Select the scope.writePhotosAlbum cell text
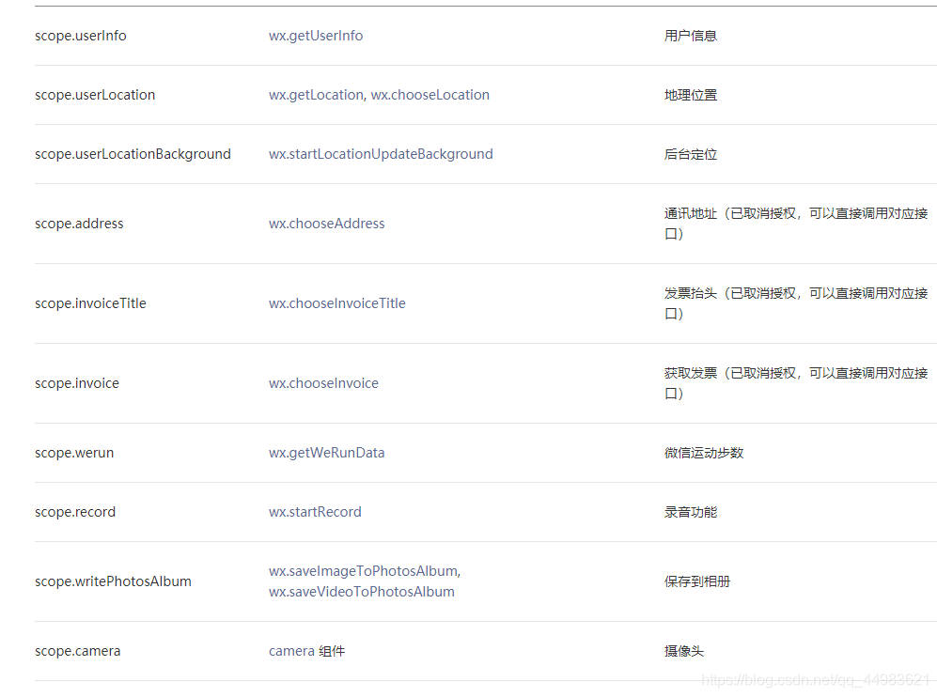The image size is (937, 697). 113,581
